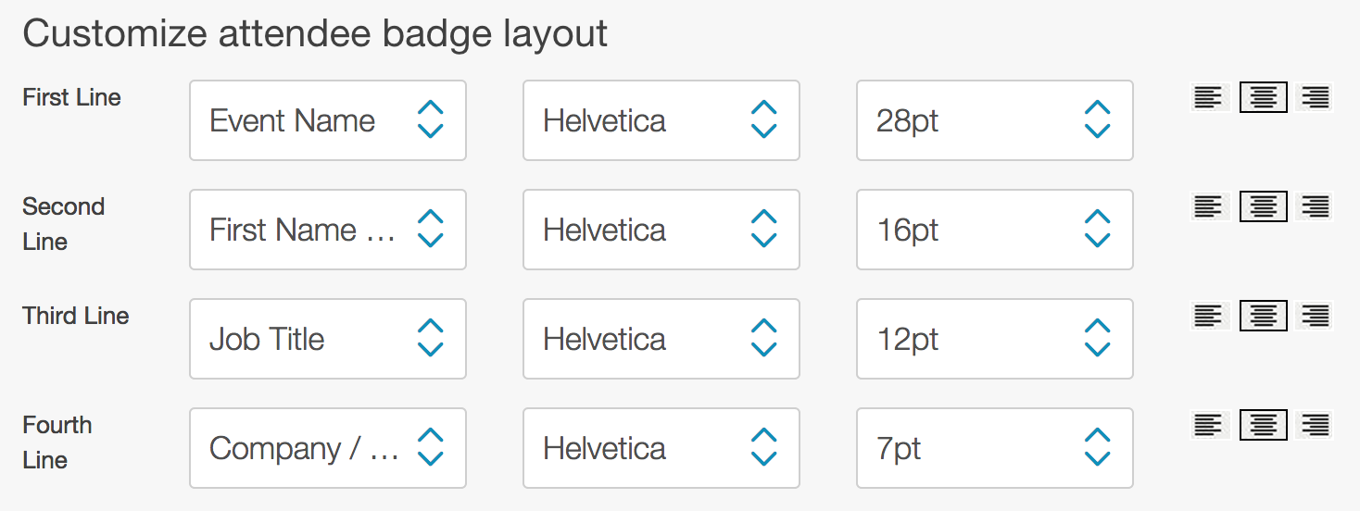1360x511 pixels.
Task: Set First Line to right alignment
Action: [x=1316, y=97]
